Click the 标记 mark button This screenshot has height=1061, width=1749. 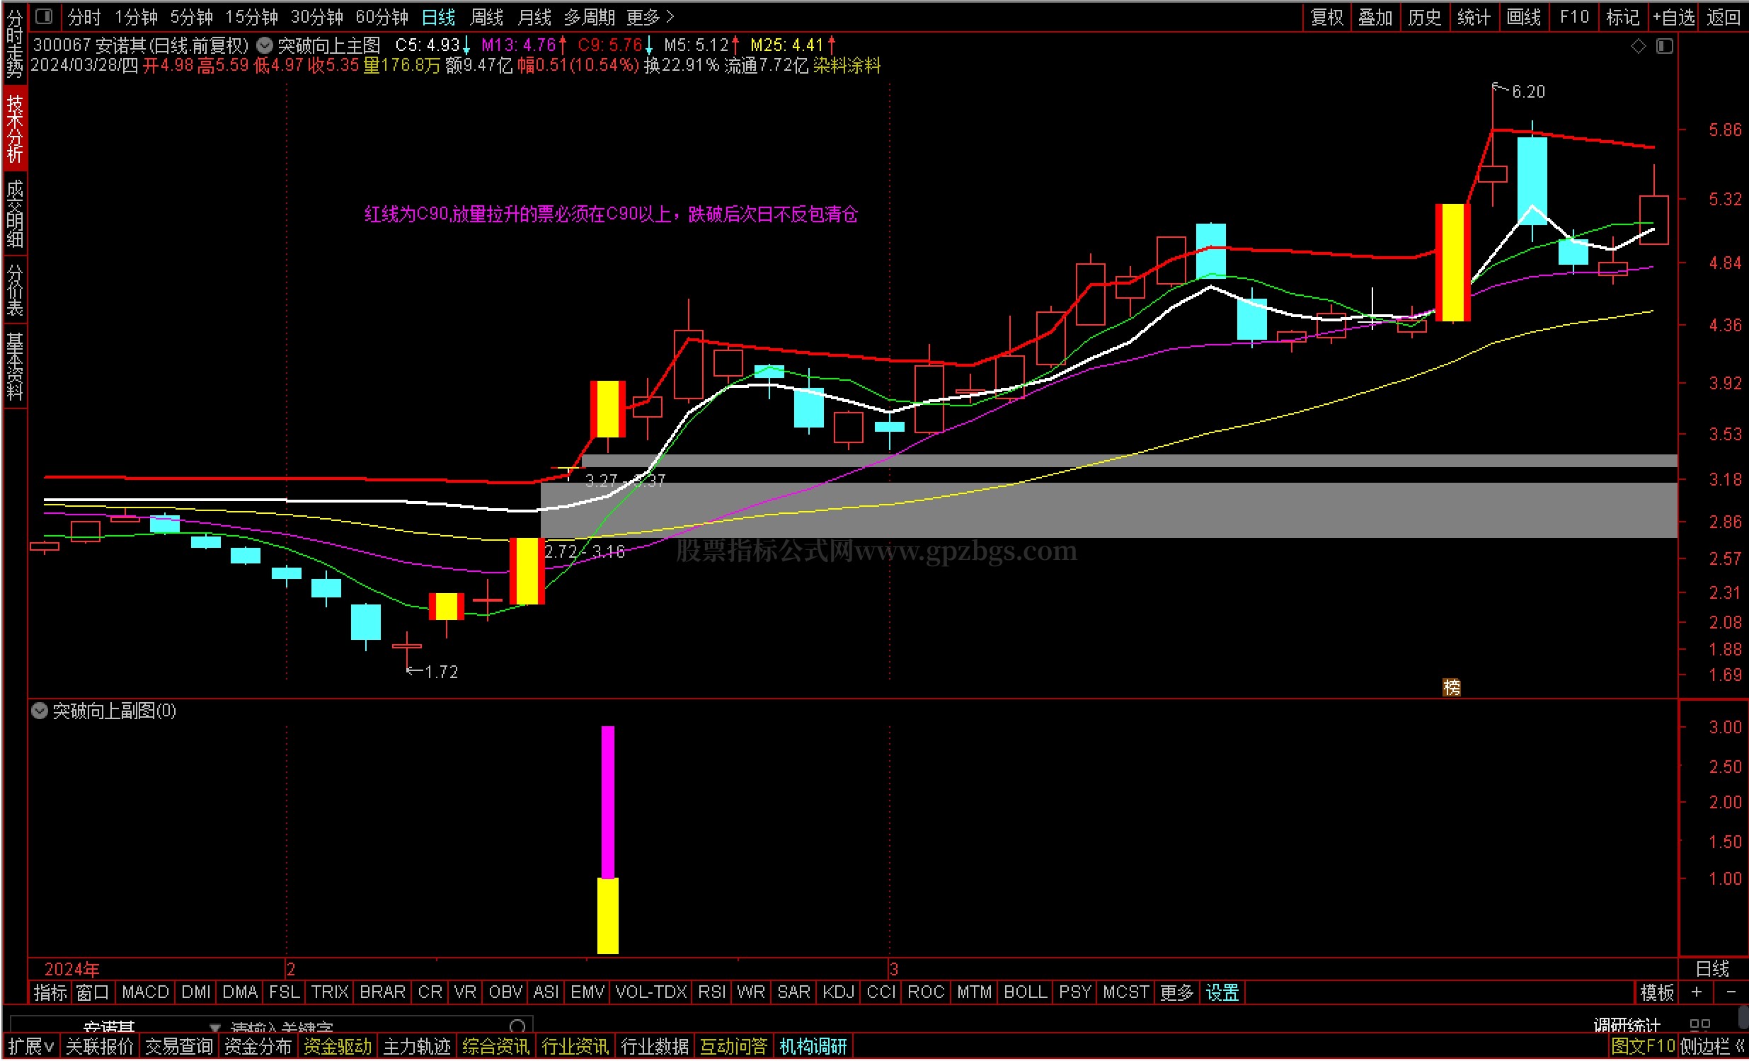point(1622,17)
